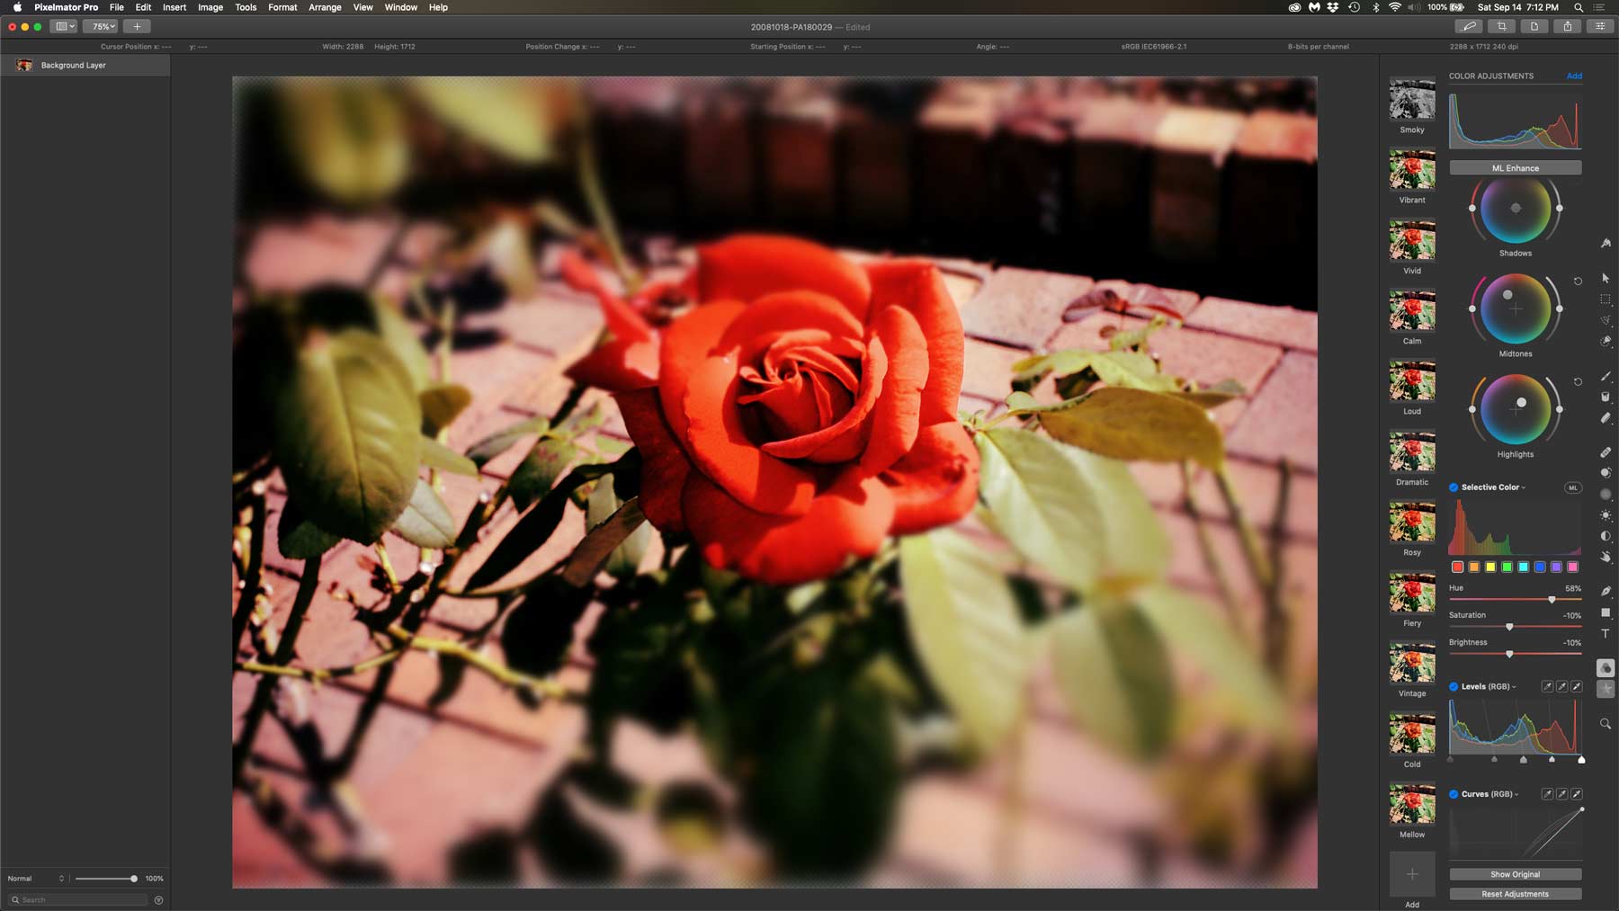Select the Rectangular Selection tool
Image resolution: width=1619 pixels, height=911 pixels.
click(1606, 299)
